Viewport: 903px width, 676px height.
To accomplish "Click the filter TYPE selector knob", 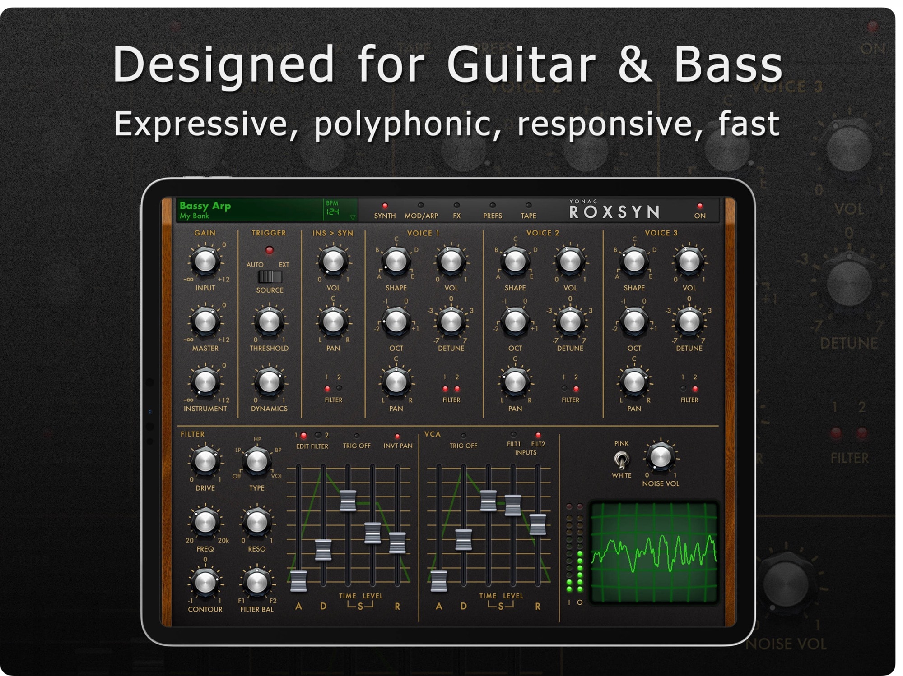I will pos(256,461).
